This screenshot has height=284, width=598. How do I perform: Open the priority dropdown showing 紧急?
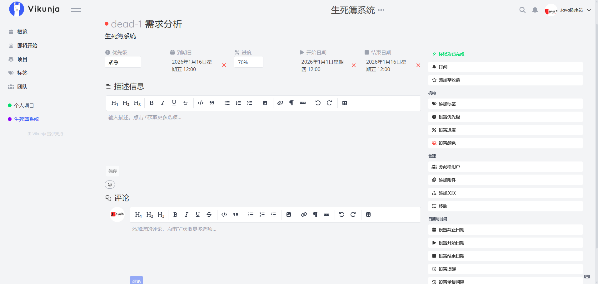pos(123,62)
